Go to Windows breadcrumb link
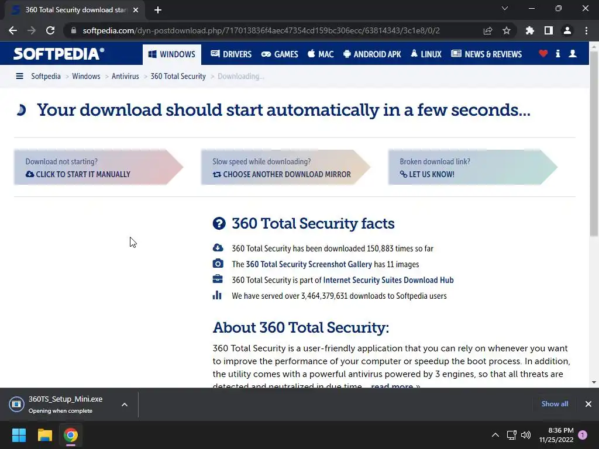This screenshot has width=599, height=449. [x=86, y=77]
